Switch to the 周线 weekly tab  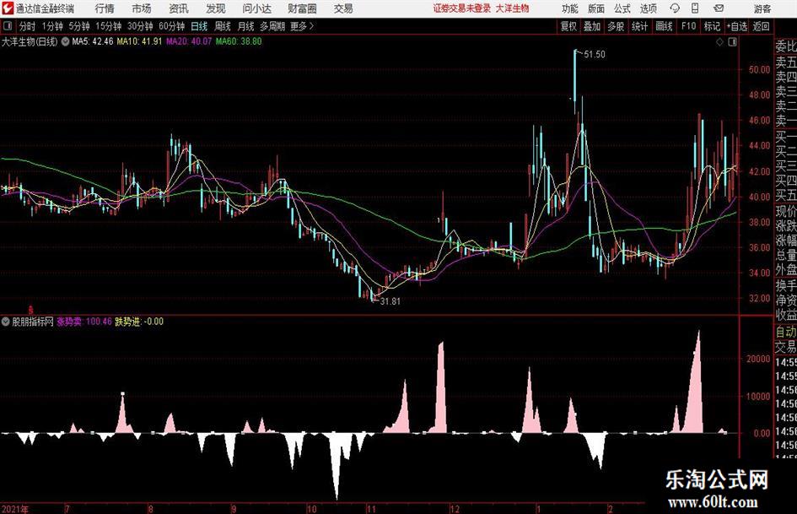[x=223, y=26]
